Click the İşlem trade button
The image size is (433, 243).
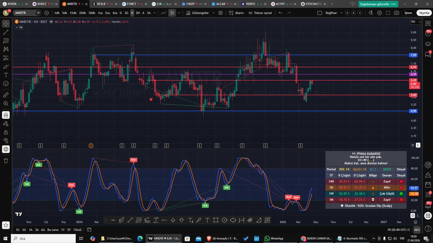[408, 13]
